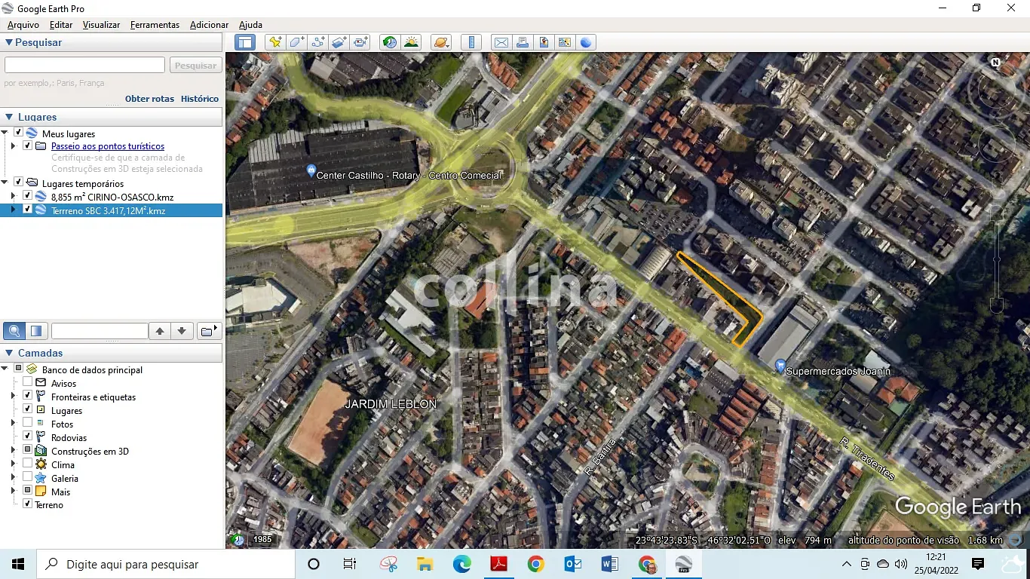Screen dimensions: 1030x579
Task: Click the print toolbar icon
Action: 523,42
